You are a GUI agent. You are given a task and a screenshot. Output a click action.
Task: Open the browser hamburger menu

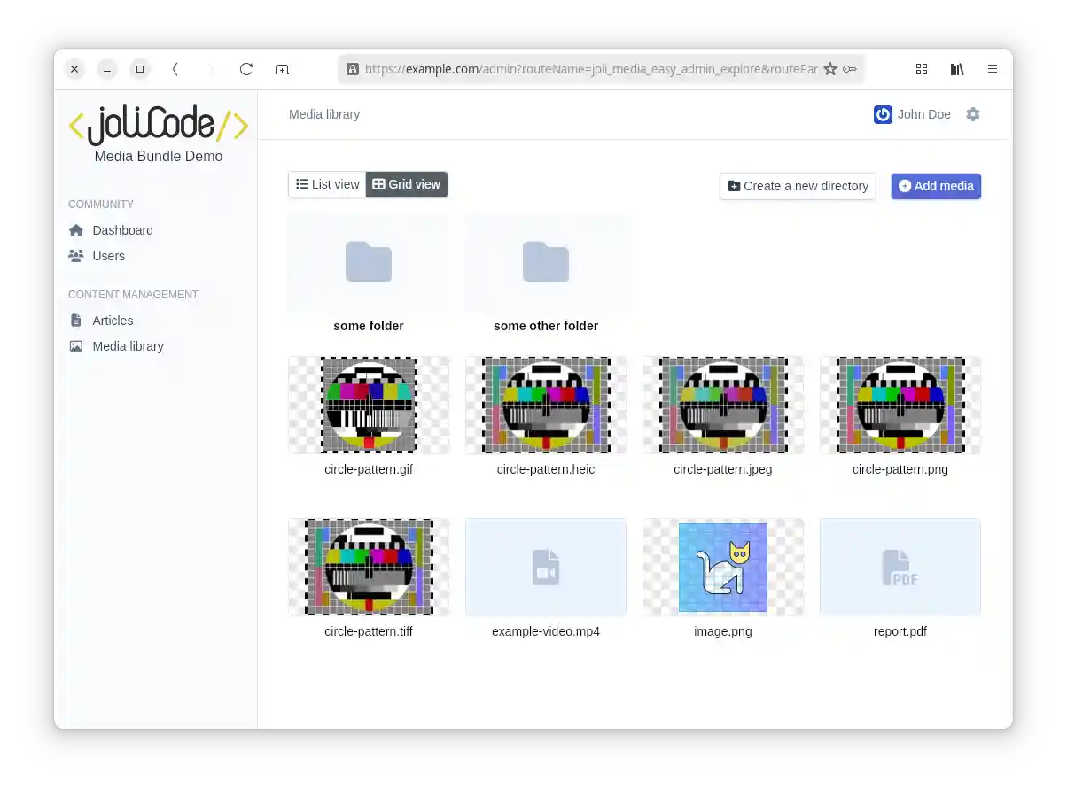pos(993,69)
